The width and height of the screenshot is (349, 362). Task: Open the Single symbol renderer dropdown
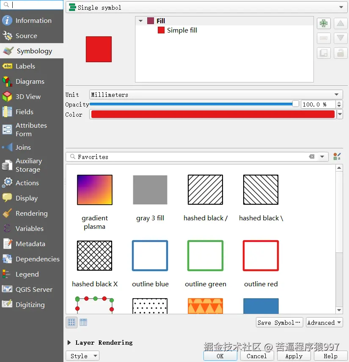point(207,7)
